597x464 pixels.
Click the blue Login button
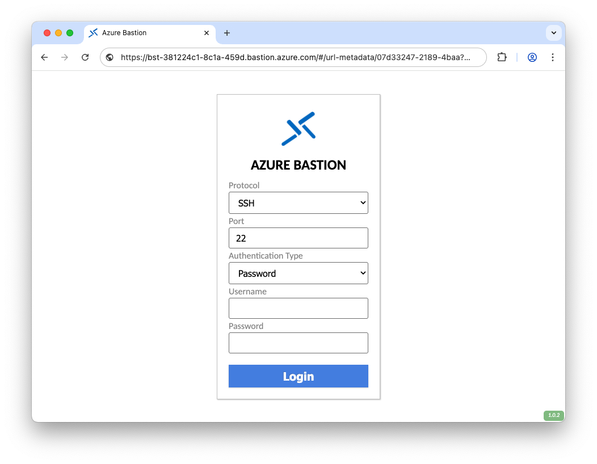pyautogui.click(x=298, y=377)
